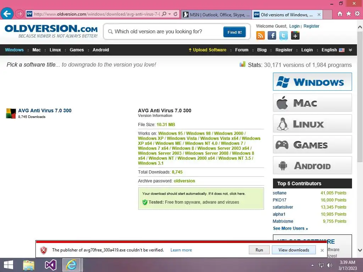
Task: Open browser Tools gear icon
Action: pos(357,14)
